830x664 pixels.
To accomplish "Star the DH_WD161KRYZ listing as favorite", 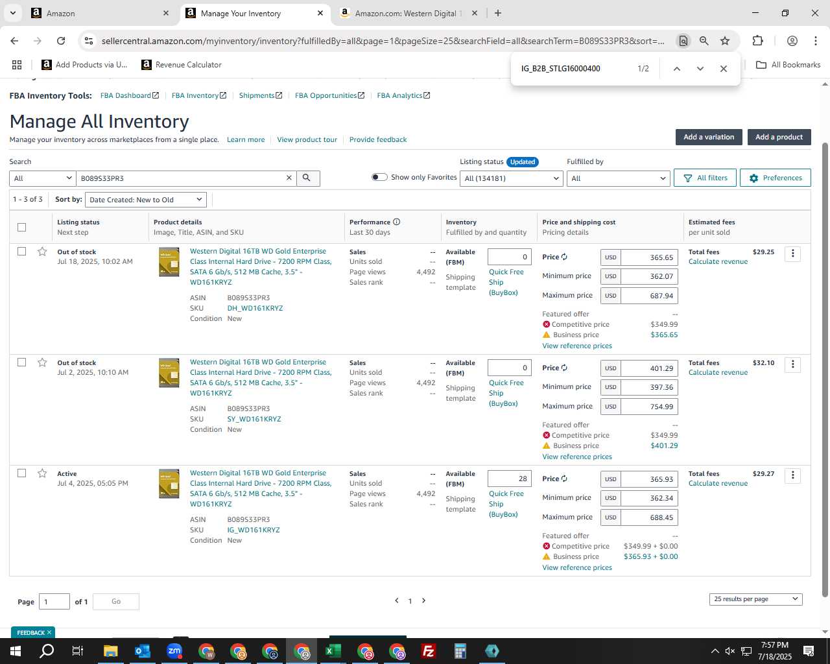I will pyautogui.click(x=42, y=252).
